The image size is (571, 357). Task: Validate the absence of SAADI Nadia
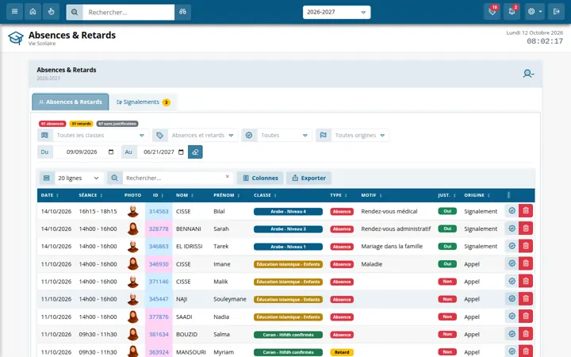pyautogui.click(x=512, y=317)
